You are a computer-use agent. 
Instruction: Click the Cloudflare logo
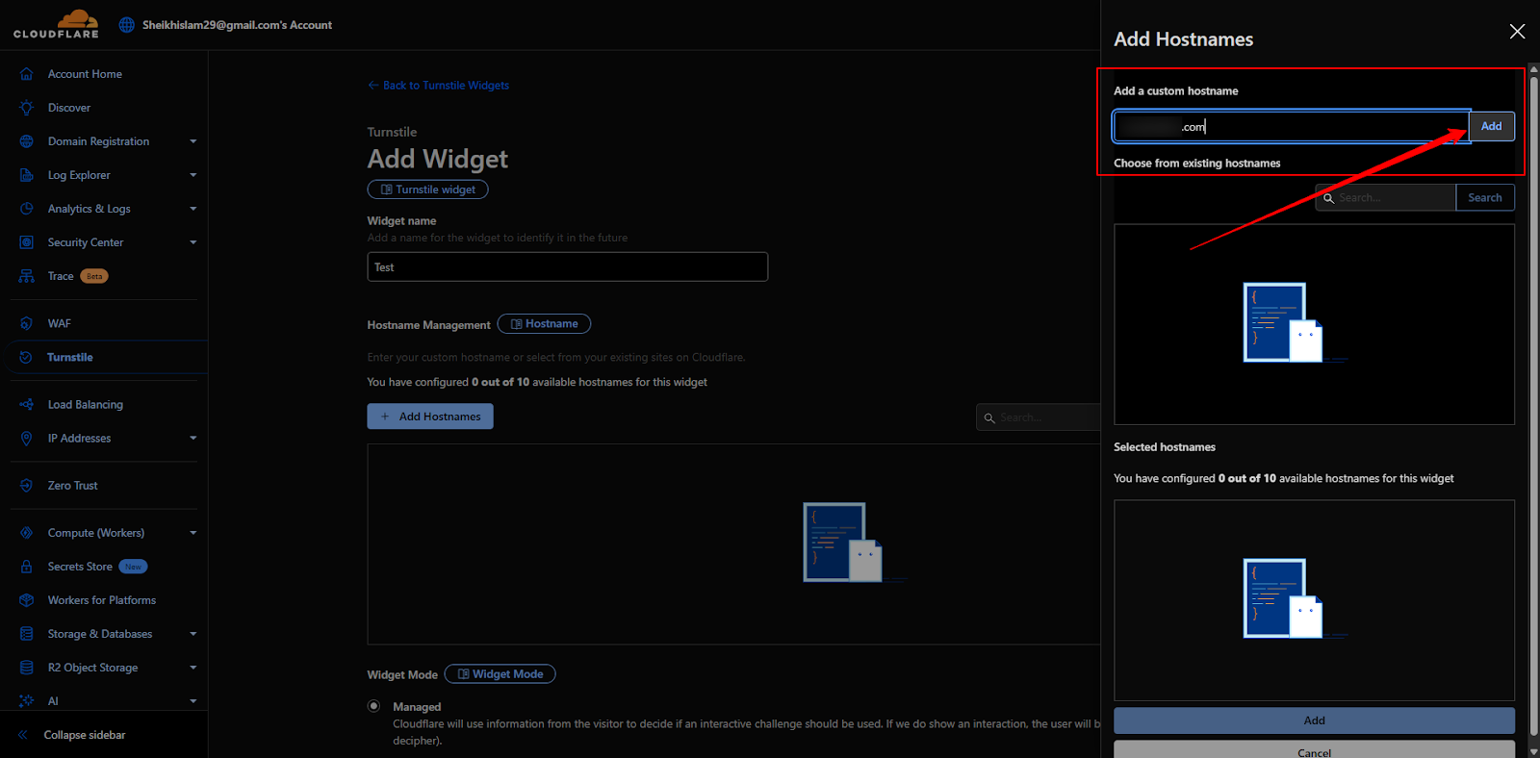56,24
